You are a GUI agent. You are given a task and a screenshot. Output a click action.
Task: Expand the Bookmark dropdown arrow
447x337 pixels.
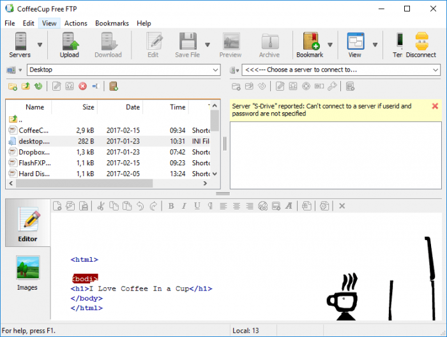(x=330, y=45)
